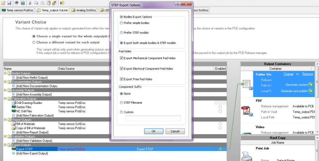Click the Export STEP row board icon

click(x=14, y=149)
